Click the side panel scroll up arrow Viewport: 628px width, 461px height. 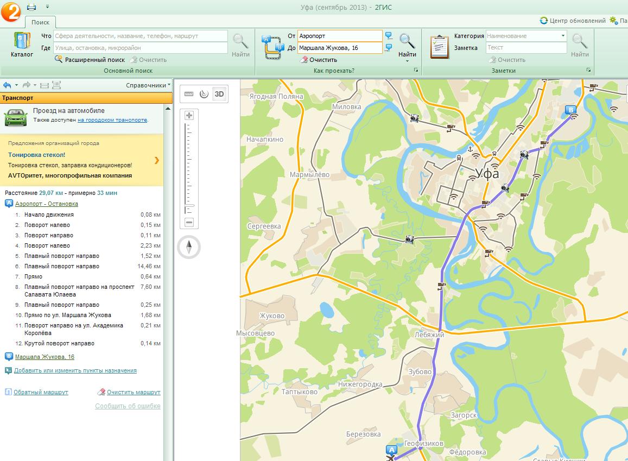[x=168, y=109]
